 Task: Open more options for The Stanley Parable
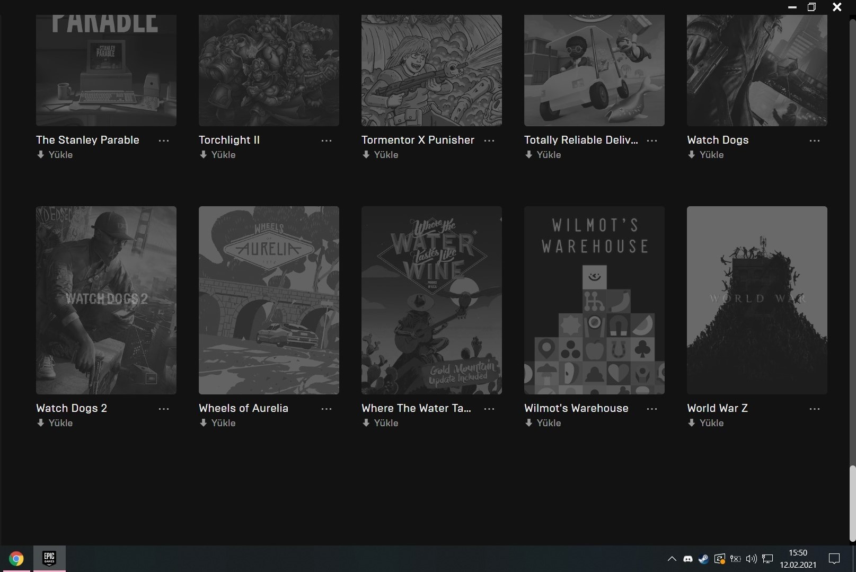(x=164, y=140)
